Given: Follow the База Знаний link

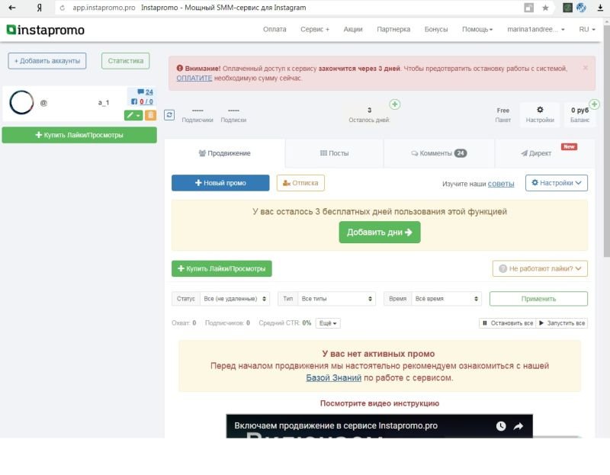Looking at the screenshot, I should point(334,377).
